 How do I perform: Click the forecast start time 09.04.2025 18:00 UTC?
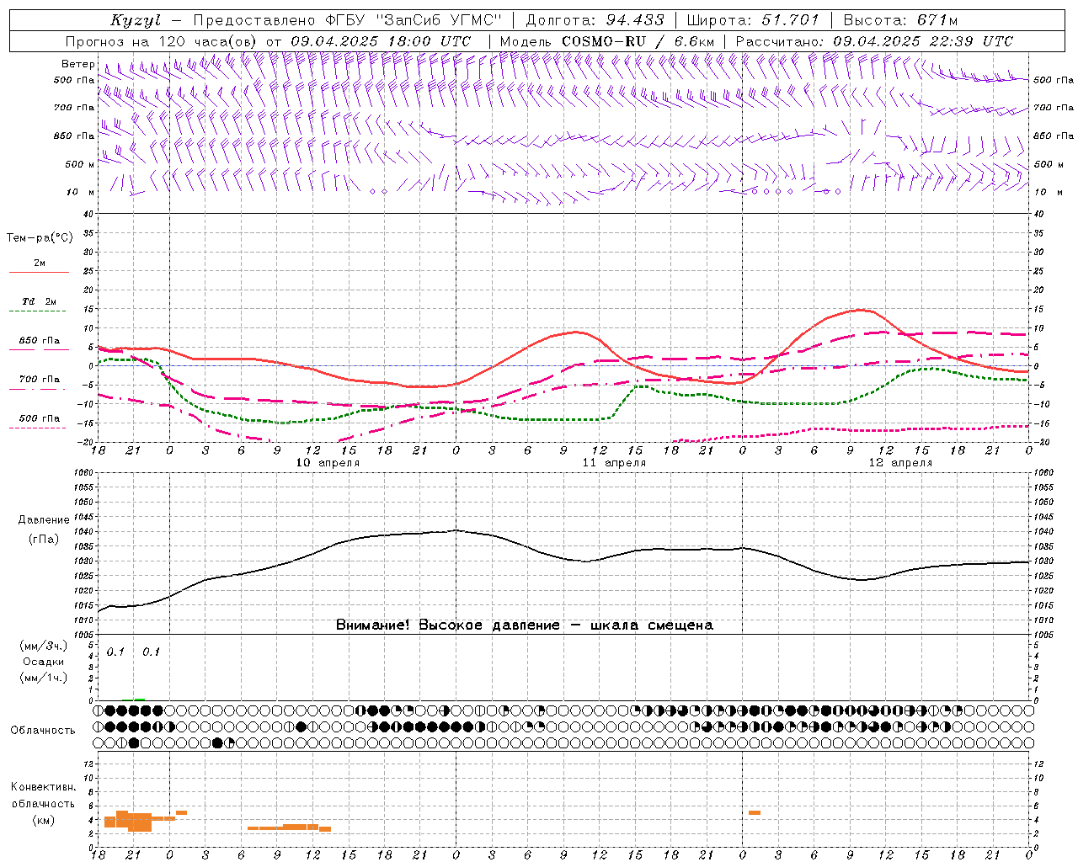[381, 41]
